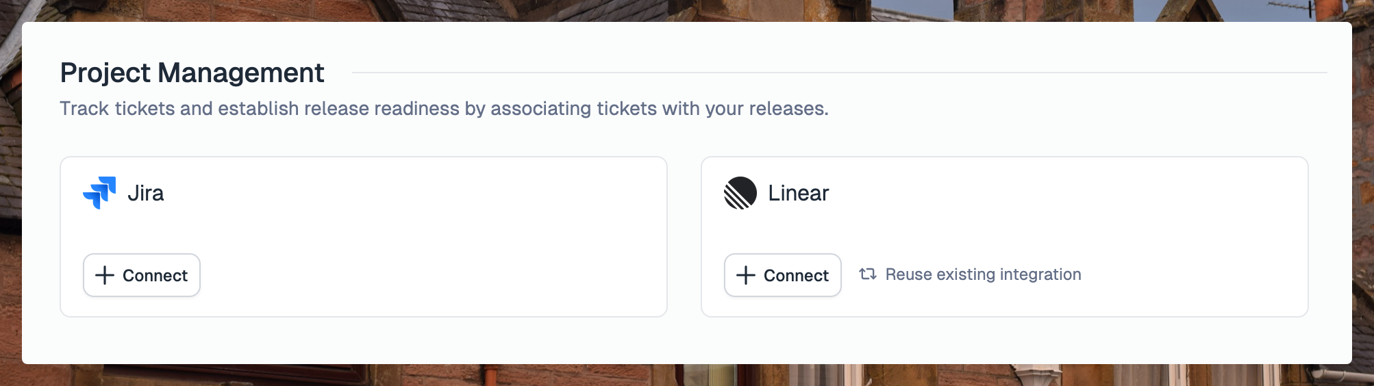
Task: Click the Linear name label
Action: 798,193
